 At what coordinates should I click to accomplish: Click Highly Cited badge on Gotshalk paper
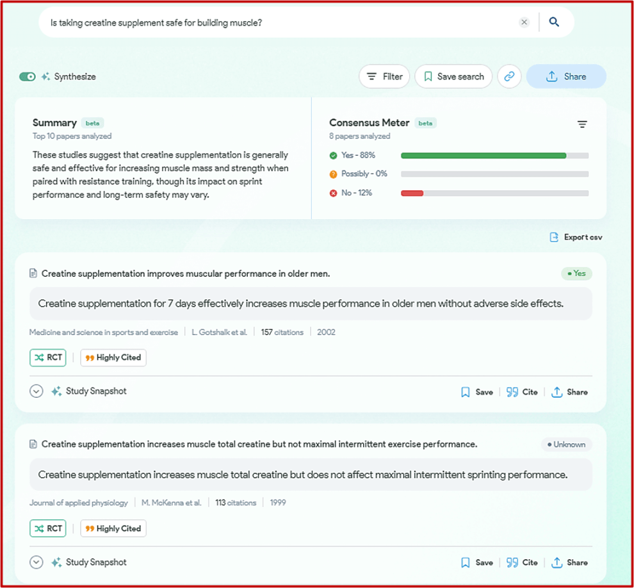coord(113,357)
